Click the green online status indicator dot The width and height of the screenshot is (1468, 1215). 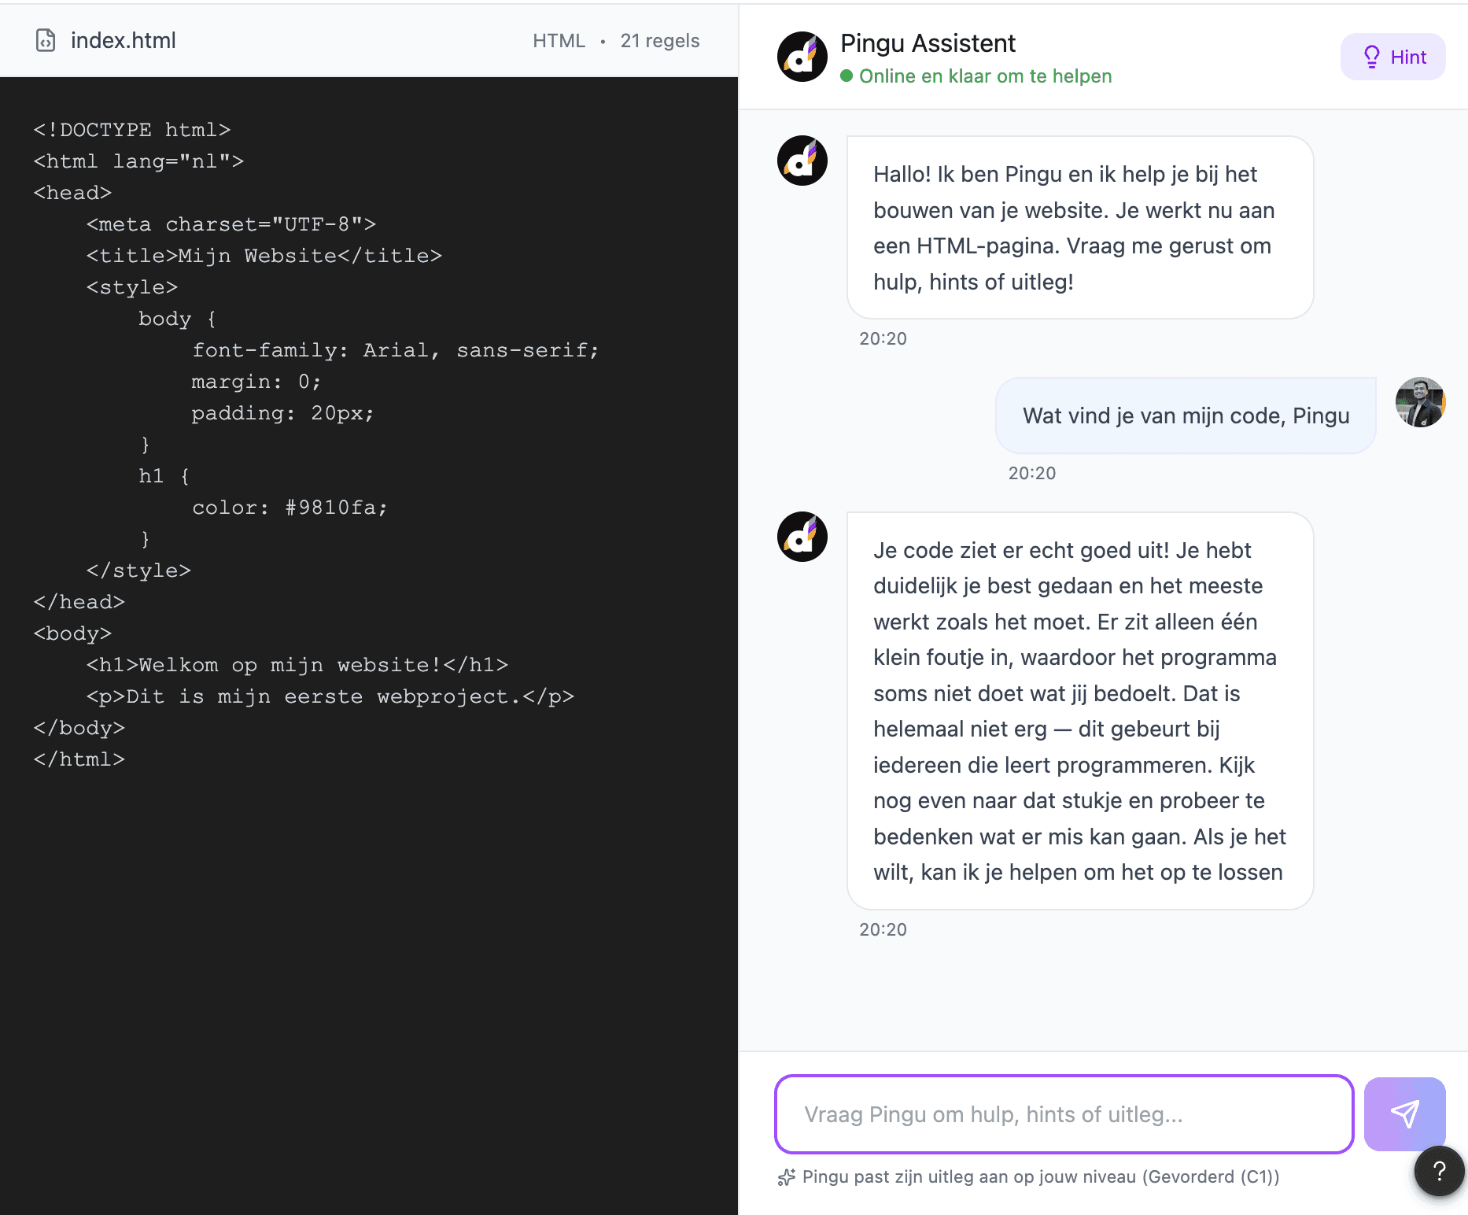click(x=847, y=76)
